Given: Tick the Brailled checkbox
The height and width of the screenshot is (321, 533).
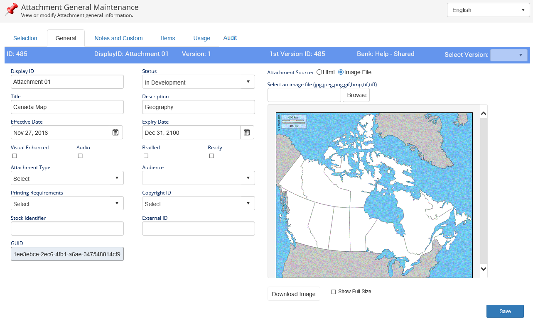Looking at the screenshot, I should coord(146,156).
